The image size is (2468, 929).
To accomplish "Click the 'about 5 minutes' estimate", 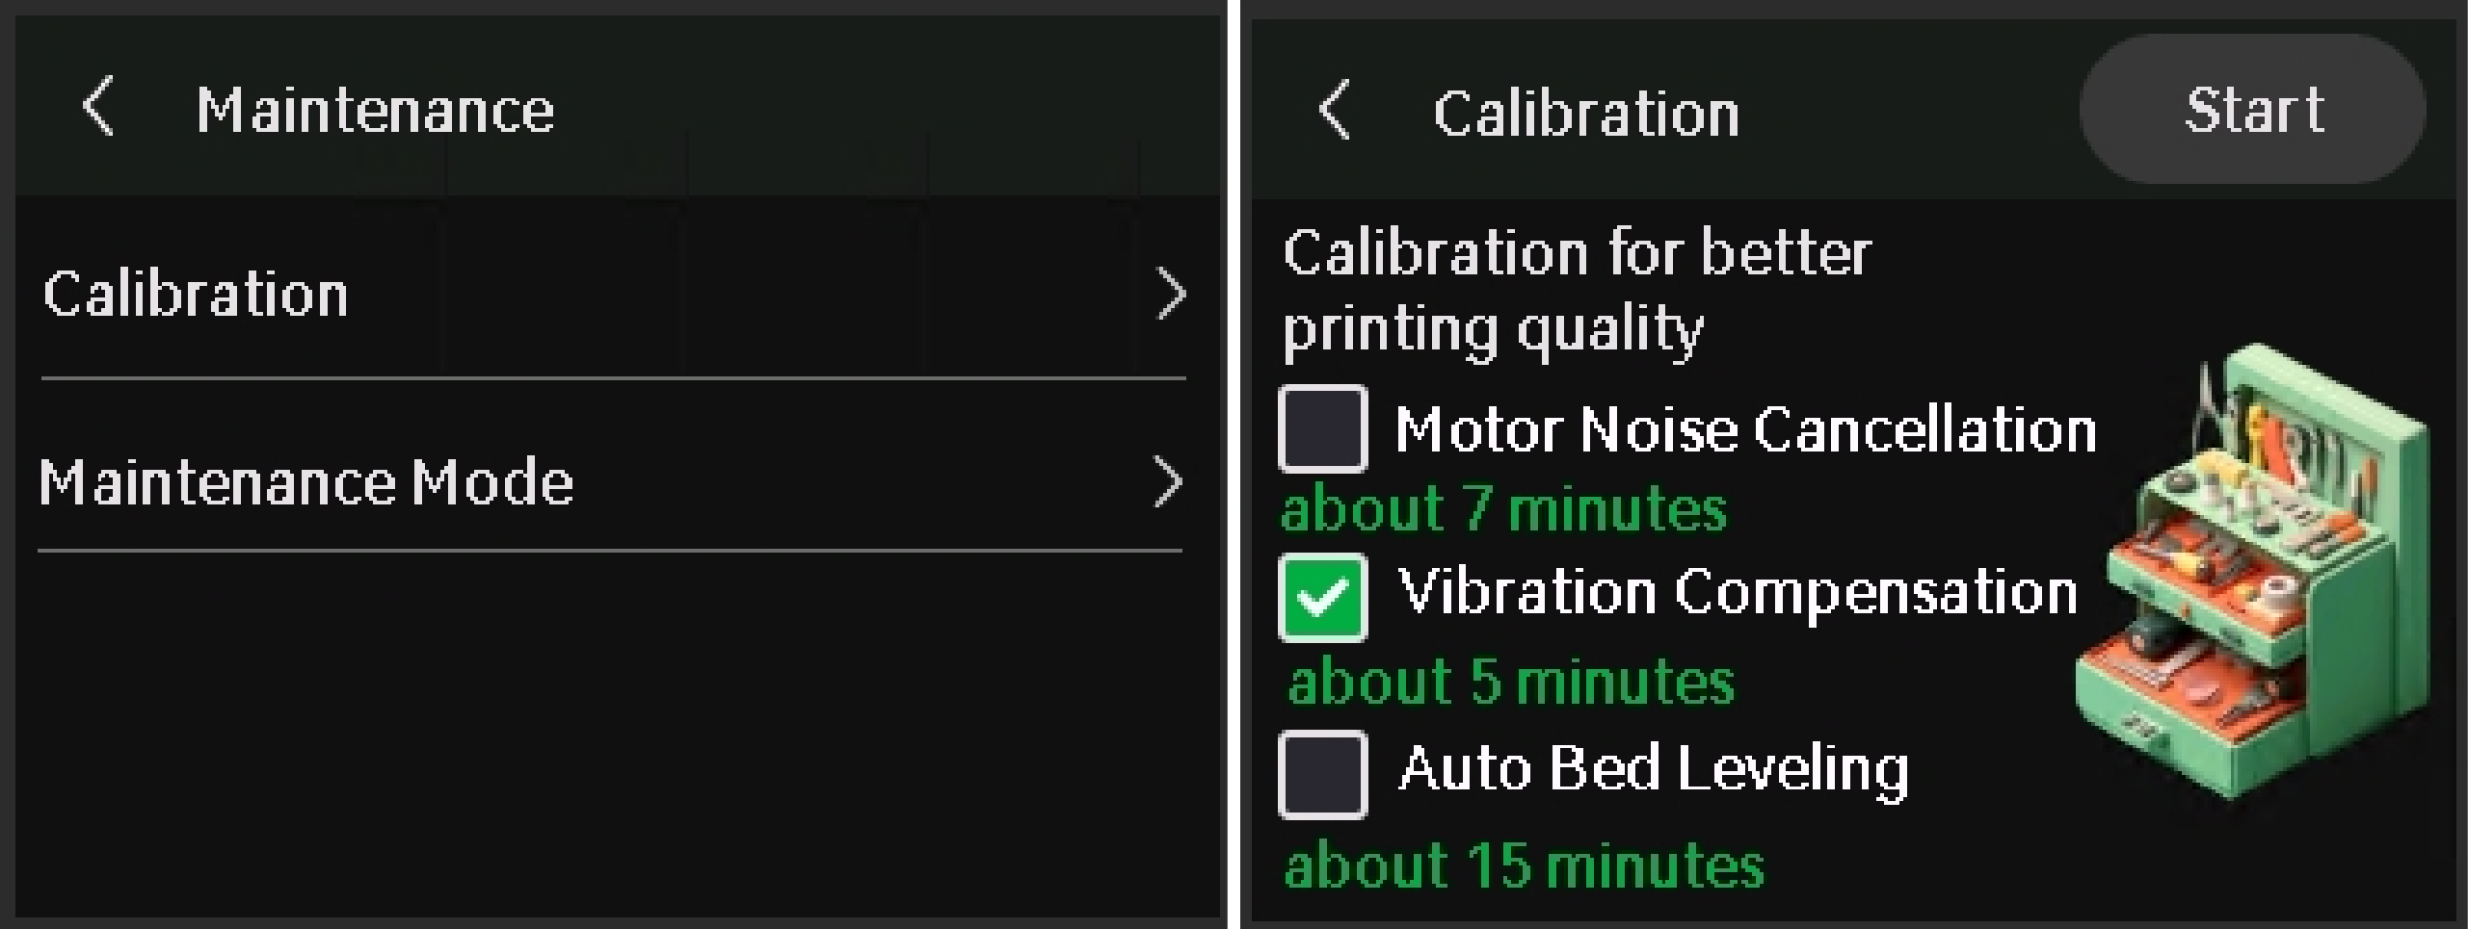I will (x=1511, y=682).
